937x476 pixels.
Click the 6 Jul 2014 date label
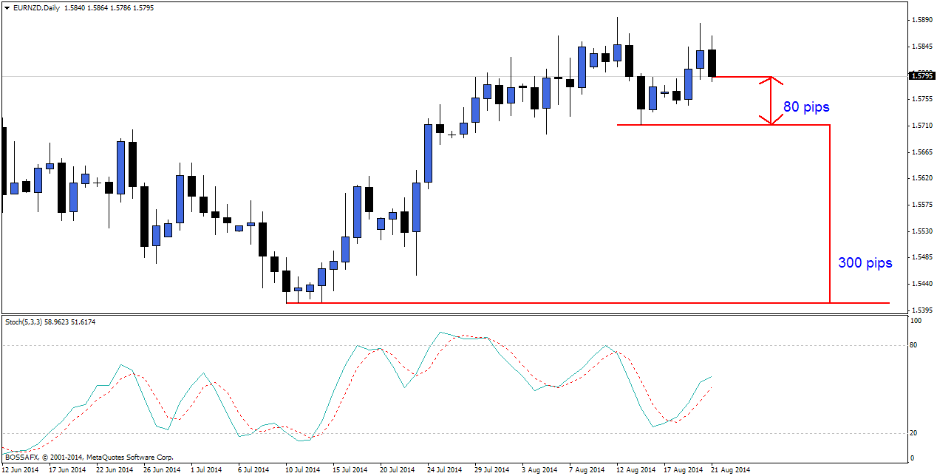(253, 469)
